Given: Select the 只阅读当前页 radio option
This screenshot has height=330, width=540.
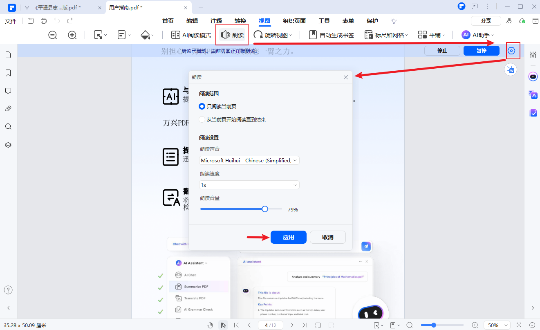Looking at the screenshot, I should pyautogui.click(x=202, y=106).
